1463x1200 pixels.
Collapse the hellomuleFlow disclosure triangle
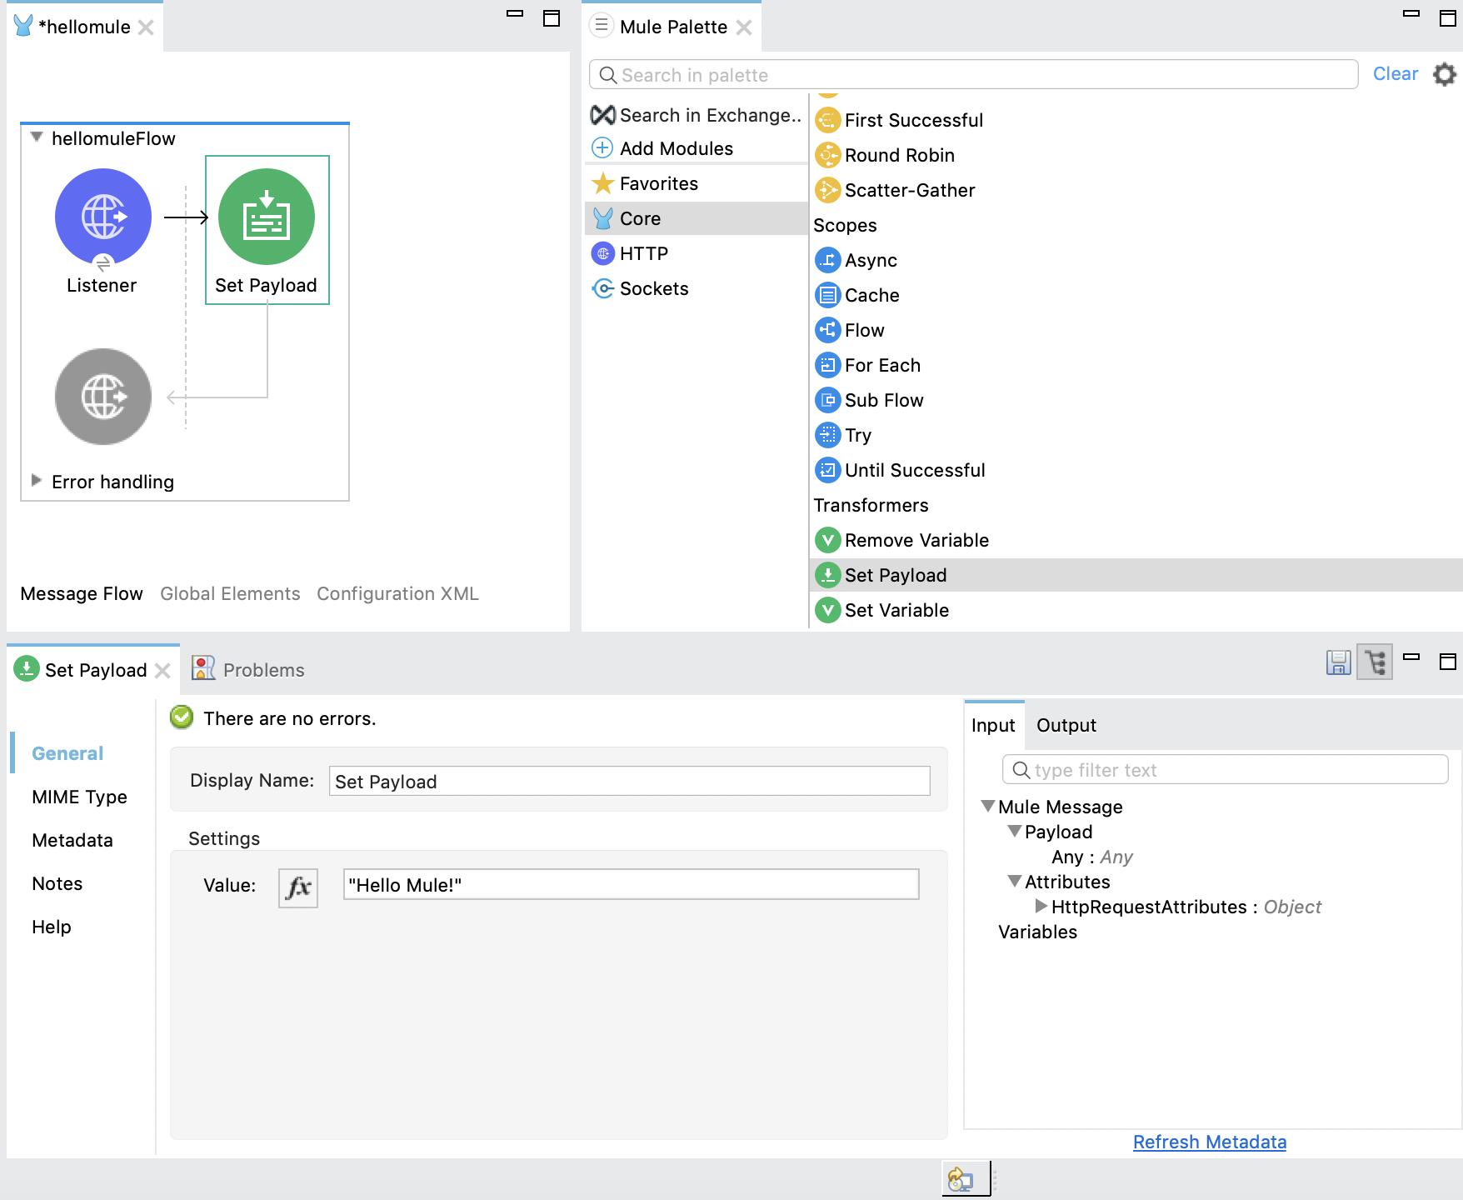click(35, 137)
